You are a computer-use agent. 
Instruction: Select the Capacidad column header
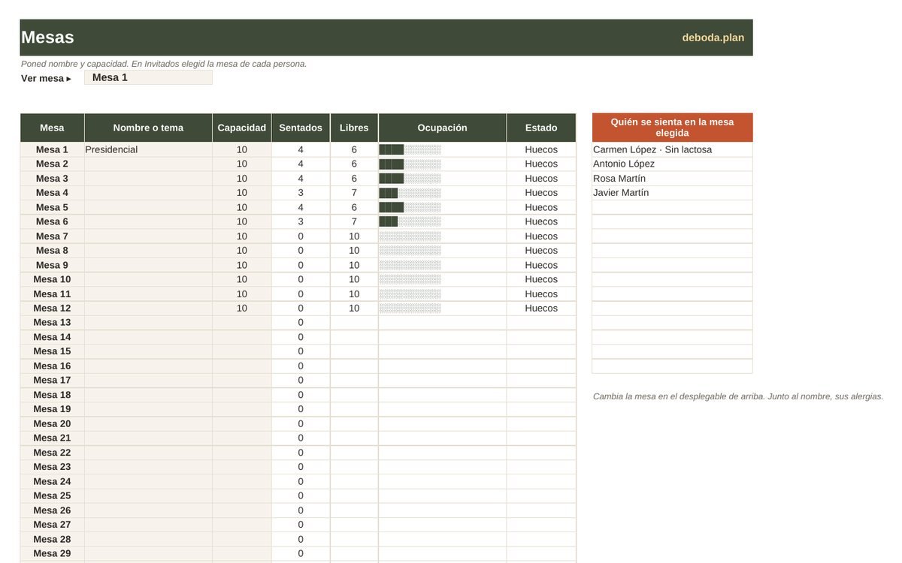pyautogui.click(x=242, y=128)
